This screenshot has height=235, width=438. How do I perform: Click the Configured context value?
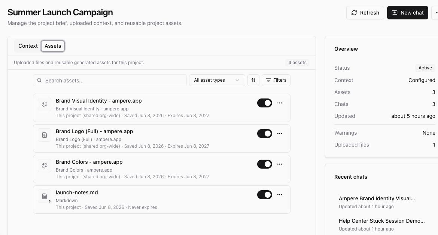(x=422, y=80)
